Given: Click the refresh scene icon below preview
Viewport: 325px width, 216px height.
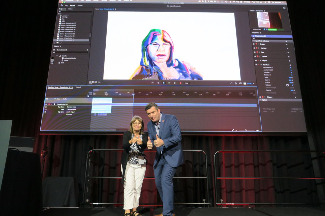Looking at the screenshot, I should (231, 84).
